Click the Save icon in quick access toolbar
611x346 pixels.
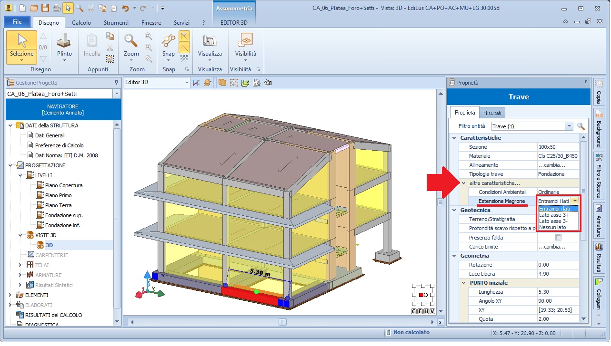coord(45,8)
